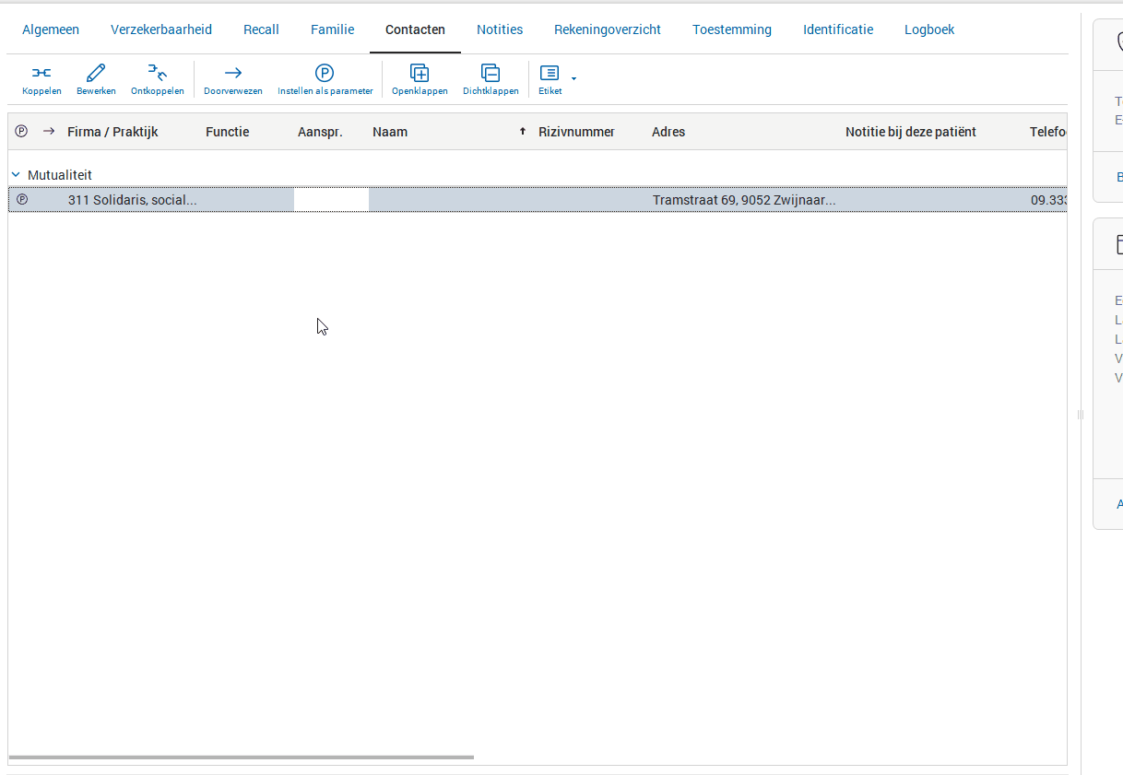Click the empty Aanspr. cell in Solidaris row
The height and width of the screenshot is (775, 1123).
[331, 199]
